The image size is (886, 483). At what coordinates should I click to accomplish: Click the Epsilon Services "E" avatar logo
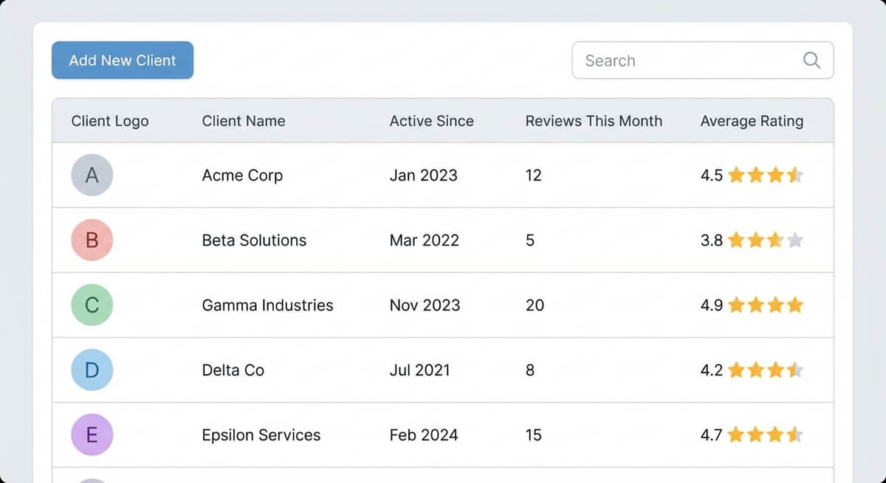pyautogui.click(x=92, y=434)
